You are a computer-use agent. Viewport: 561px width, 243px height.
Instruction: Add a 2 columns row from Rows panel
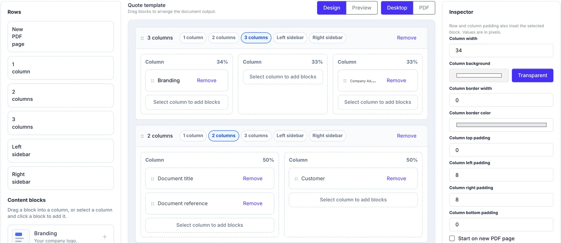(x=61, y=96)
